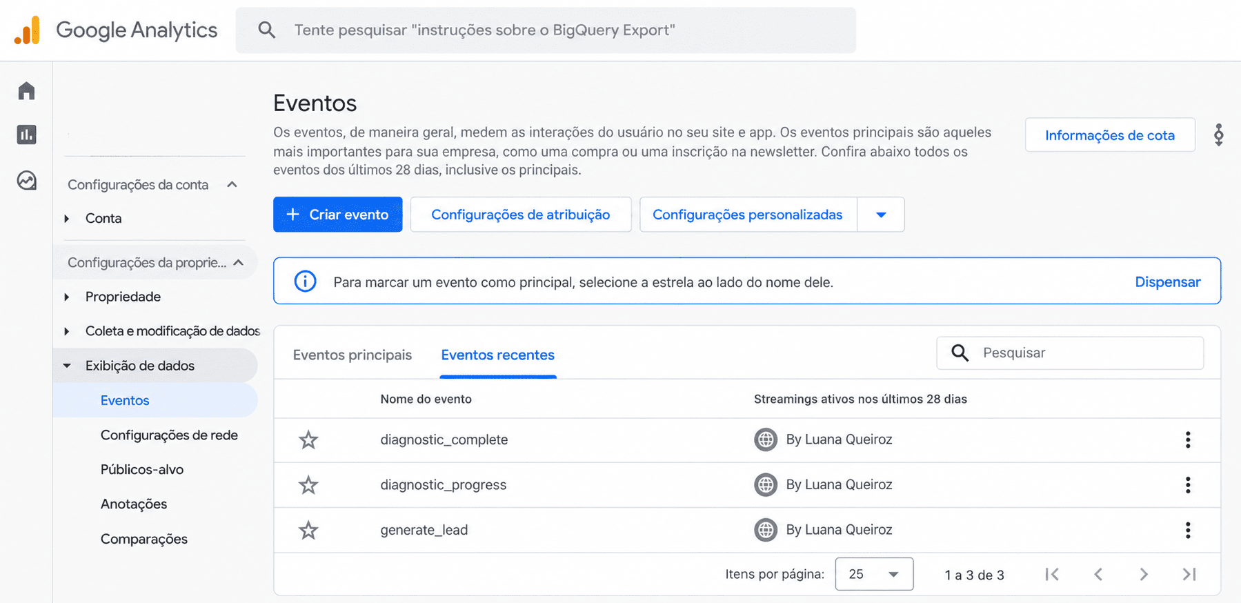Screen dimensions: 1241x603
Task: Focus the Pesquisar events search field
Action: [x=1070, y=353]
